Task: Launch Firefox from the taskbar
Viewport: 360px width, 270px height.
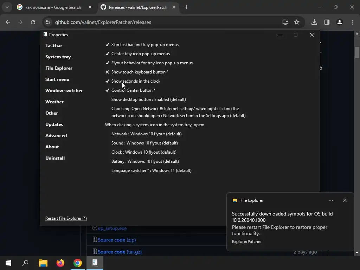Action: point(60,263)
